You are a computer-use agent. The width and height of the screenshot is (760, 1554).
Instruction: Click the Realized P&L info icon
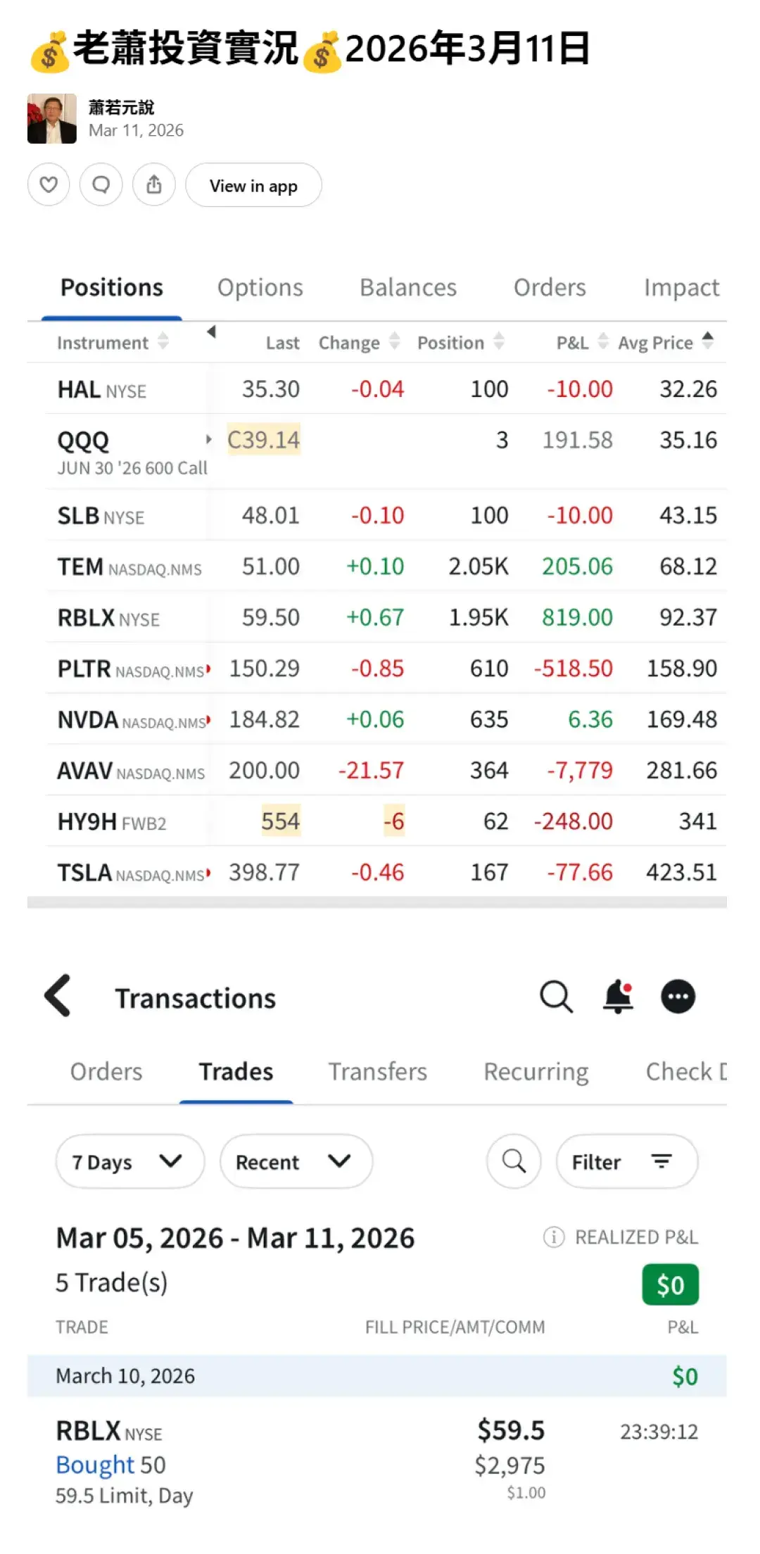tap(554, 1237)
